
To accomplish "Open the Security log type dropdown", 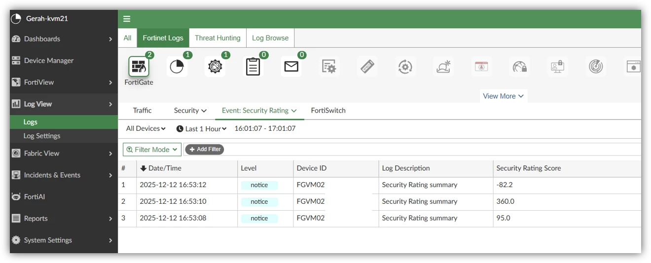I will click(190, 111).
